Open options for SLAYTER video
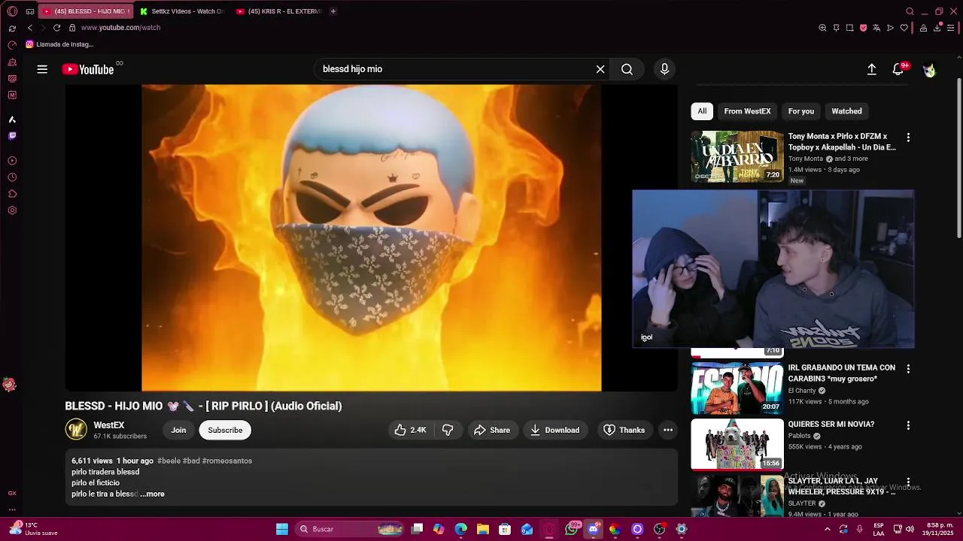Viewport: 963px width, 541px height. click(908, 482)
